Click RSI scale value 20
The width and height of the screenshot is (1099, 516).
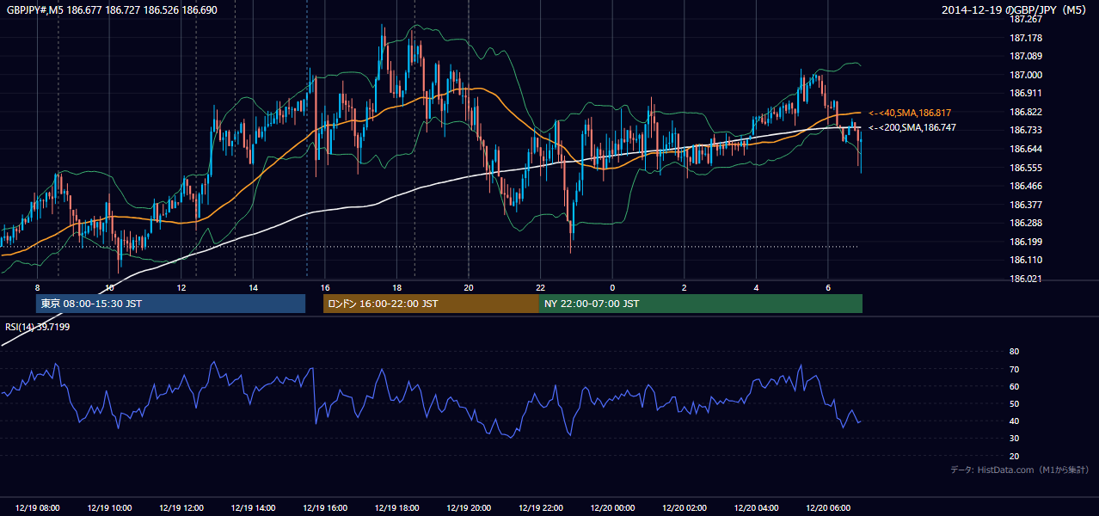pos(1014,456)
